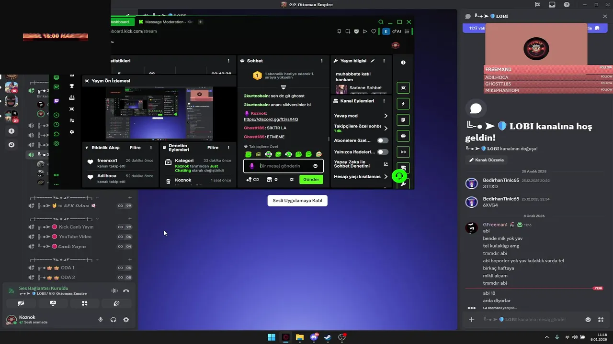Click Gönder in Kick chat
Viewport: 613px width, 344px height.
point(311,180)
